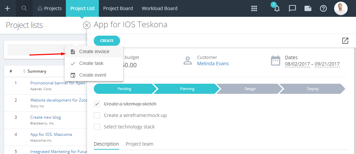Screen dimensions: 356x154
Task: Click the plus add icon in top bar
Action: point(7,8)
